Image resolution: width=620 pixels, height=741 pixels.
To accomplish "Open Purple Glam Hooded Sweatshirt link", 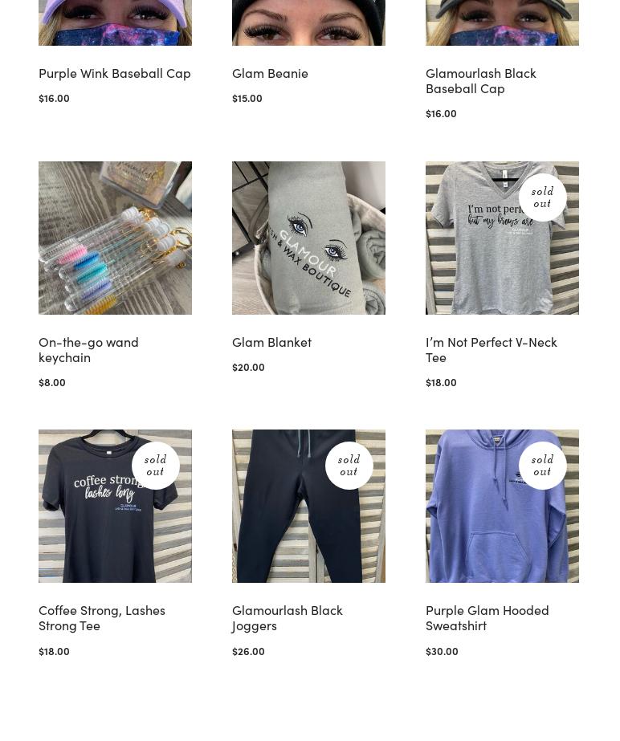I will 487,618.
